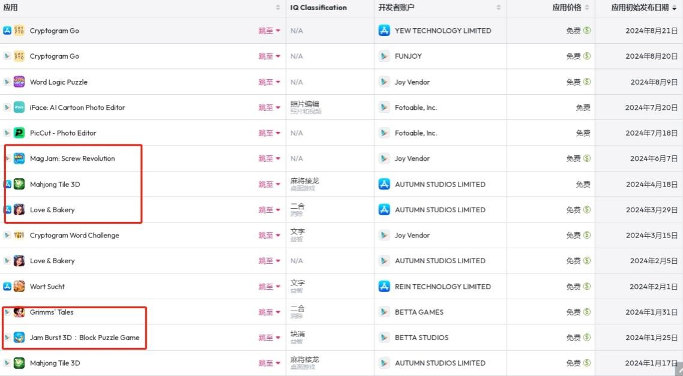Click Google Play platform icon left of PicCut
The height and width of the screenshot is (376, 683).
(x=7, y=133)
